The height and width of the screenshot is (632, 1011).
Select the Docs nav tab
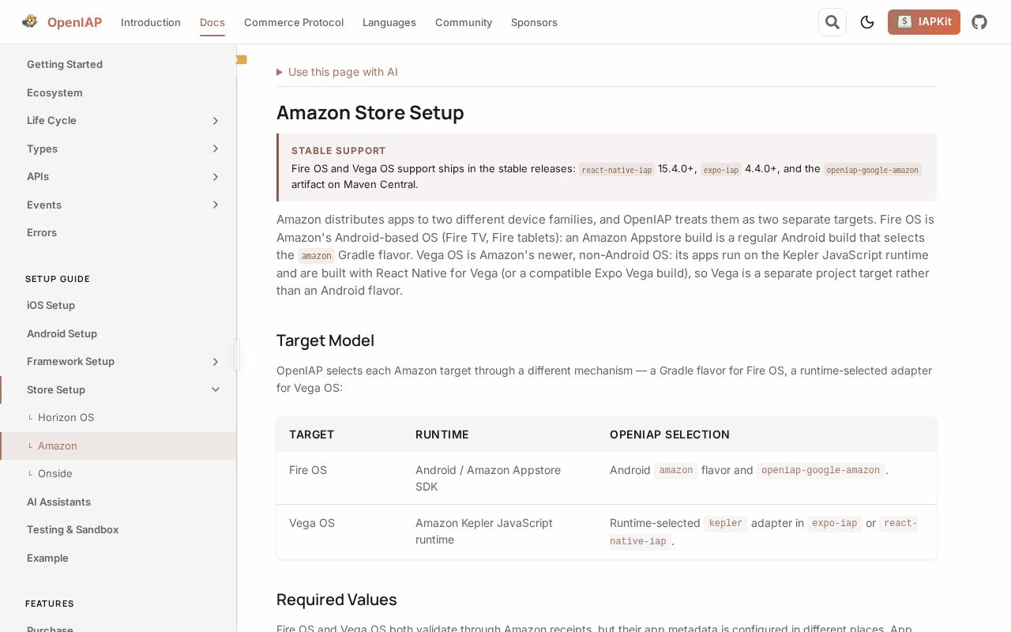coord(212,22)
